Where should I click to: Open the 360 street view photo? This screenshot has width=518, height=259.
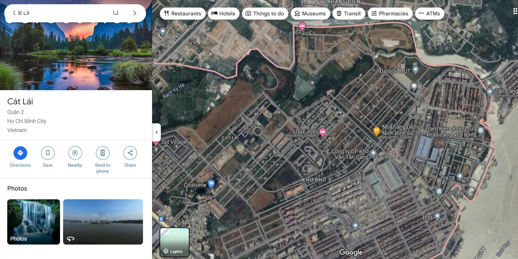pos(103,222)
